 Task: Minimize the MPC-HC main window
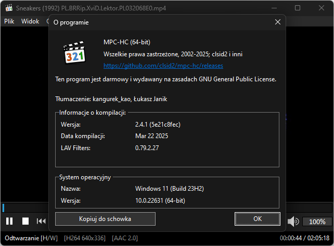[274, 8]
